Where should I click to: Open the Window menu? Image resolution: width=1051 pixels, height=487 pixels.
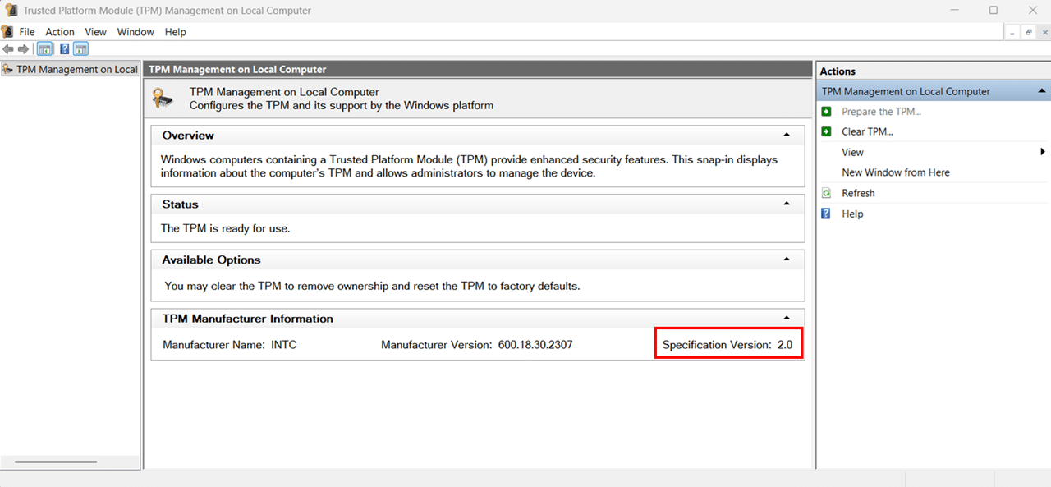pos(135,32)
